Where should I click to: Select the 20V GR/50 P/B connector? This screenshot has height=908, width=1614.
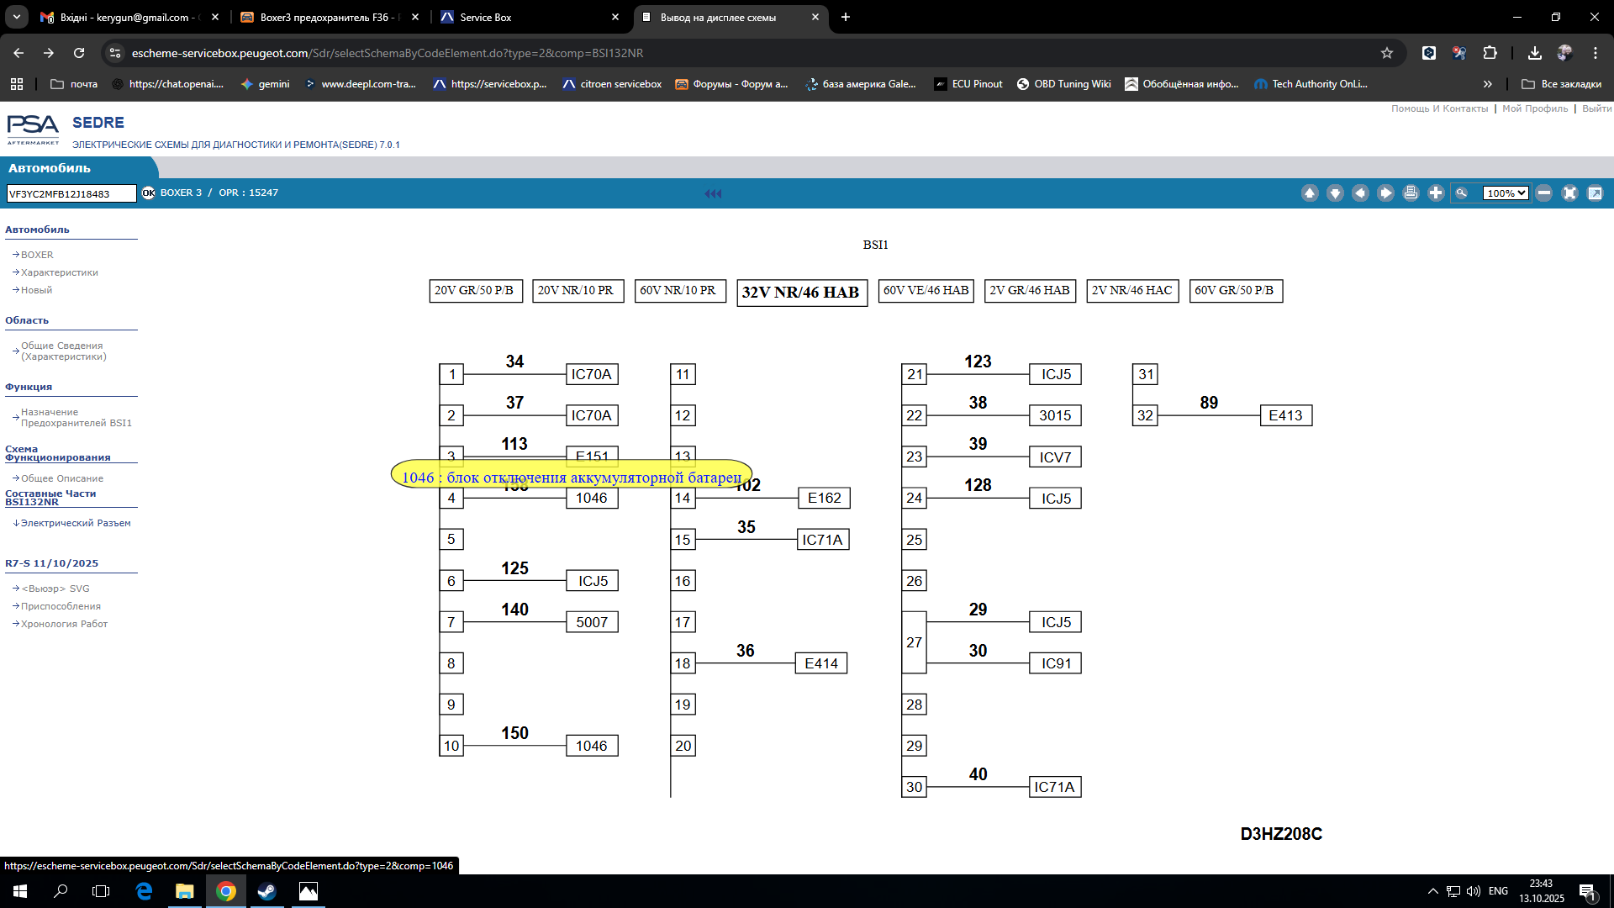click(475, 291)
